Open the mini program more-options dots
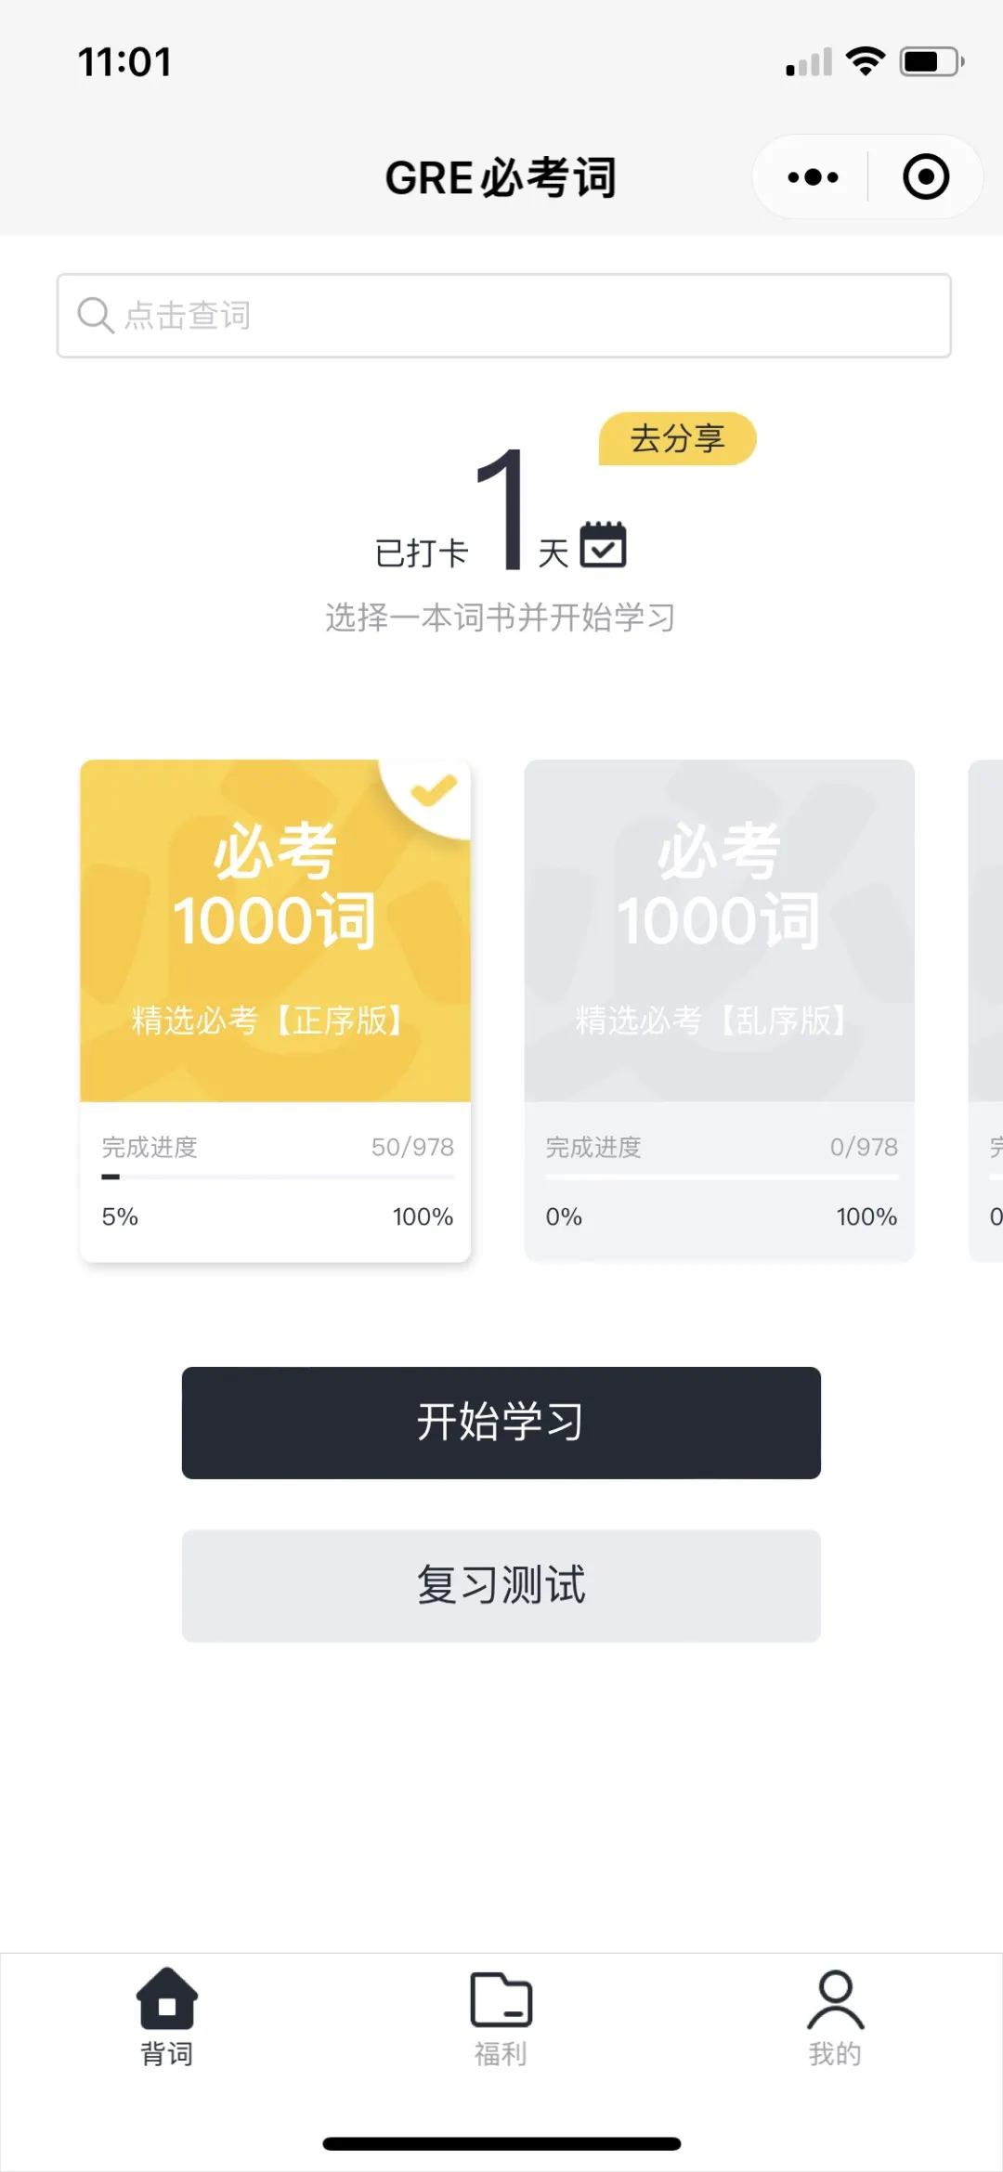1003x2172 pixels. tap(813, 177)
